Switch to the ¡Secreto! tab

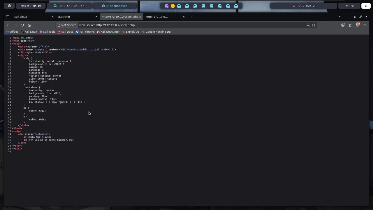click(77, 17)
